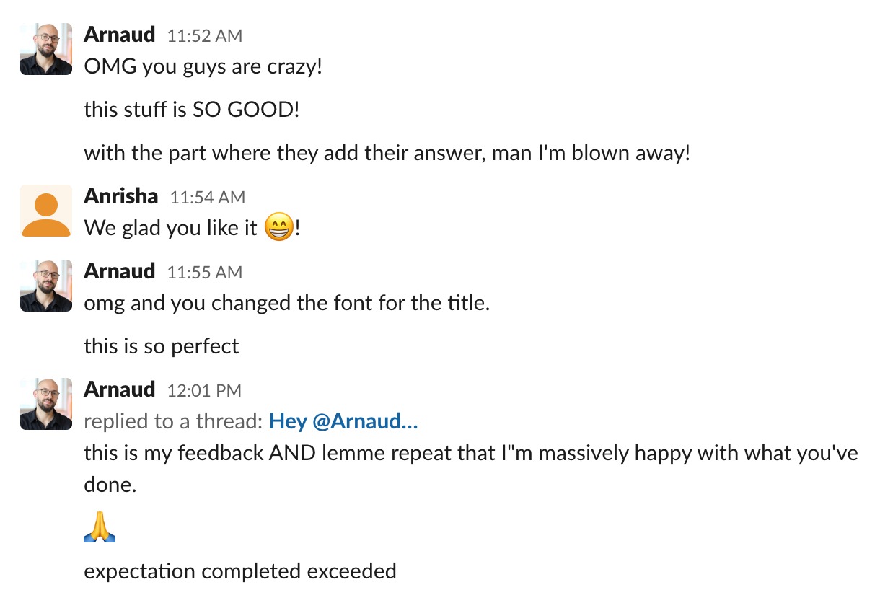Select the 11:55 AM timestamp
Screen dimensions: 880x603
pyautogui.click(x=205, y=272)
